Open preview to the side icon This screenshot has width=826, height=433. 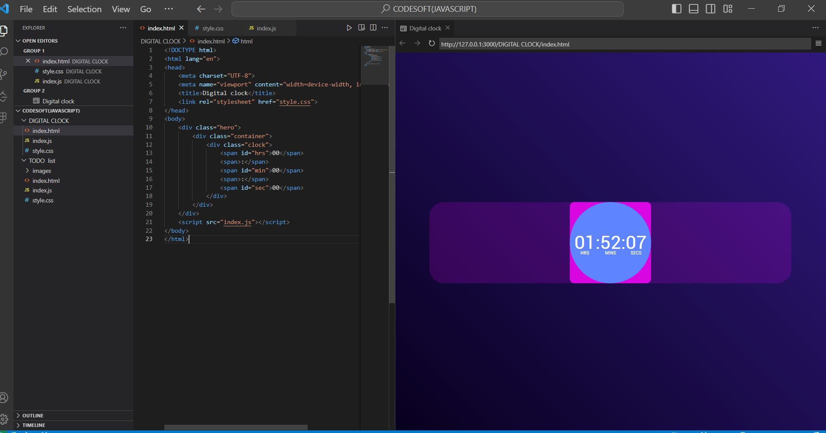[x=362, y=28]
